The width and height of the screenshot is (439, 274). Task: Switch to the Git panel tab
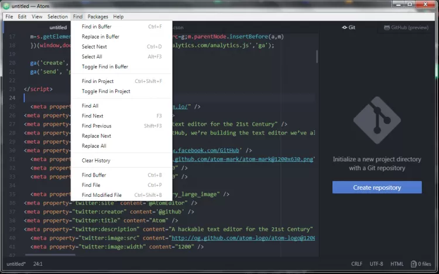[x=349, y=27]
